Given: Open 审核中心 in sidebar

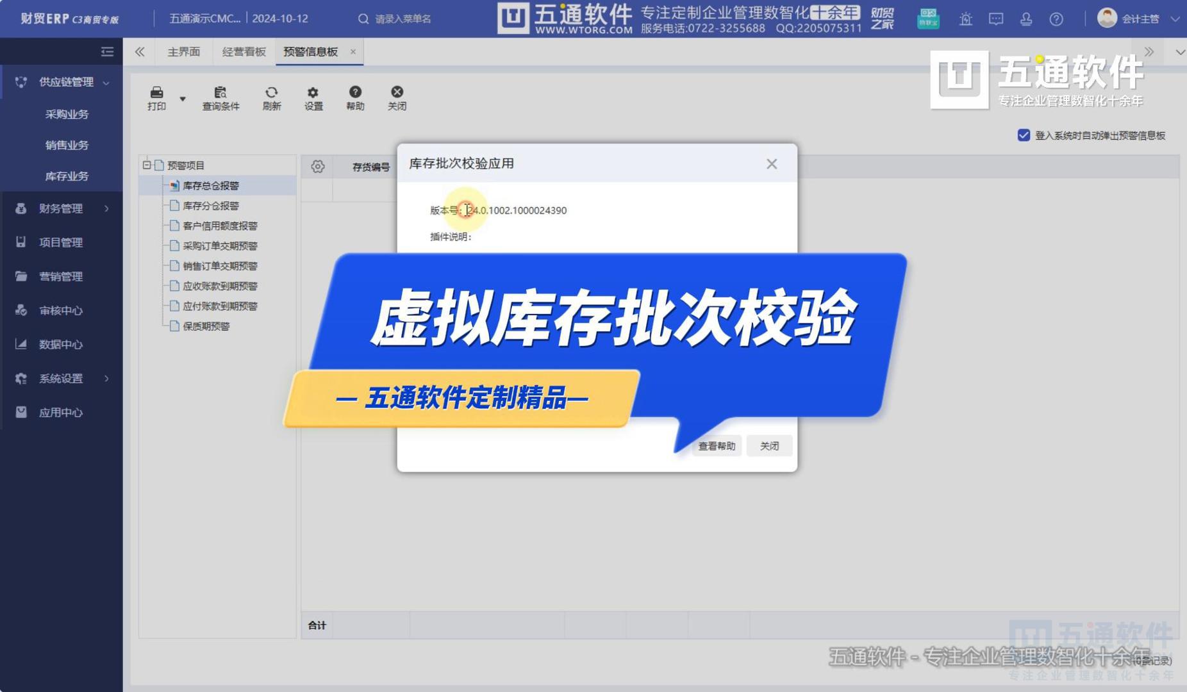Looking at the screenshot, I should 62,310.
